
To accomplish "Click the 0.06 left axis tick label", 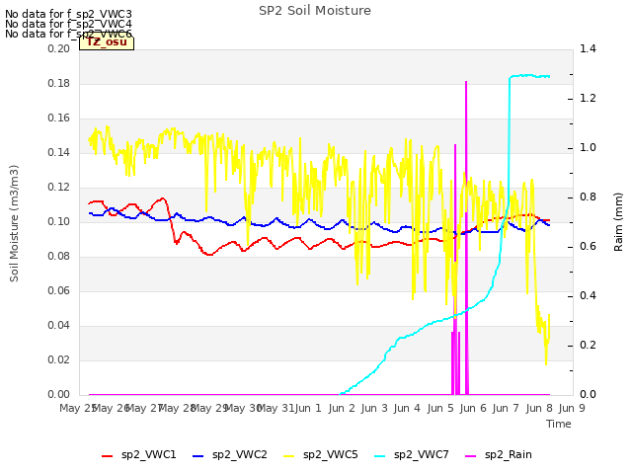I will coord(59,290).
